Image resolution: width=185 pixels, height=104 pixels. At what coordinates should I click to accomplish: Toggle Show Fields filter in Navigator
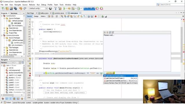(x=7, y=99)
